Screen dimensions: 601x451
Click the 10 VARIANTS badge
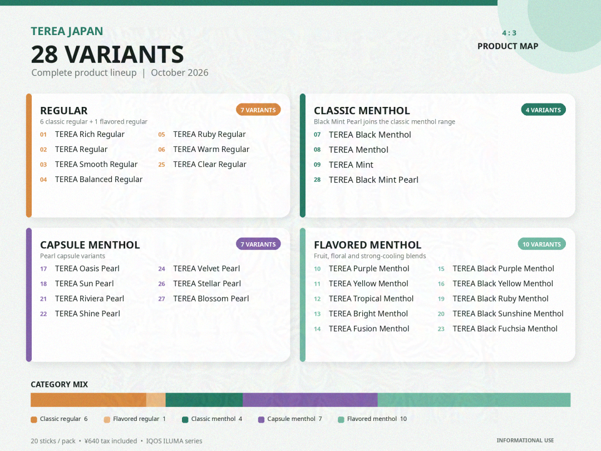(541, 244)
